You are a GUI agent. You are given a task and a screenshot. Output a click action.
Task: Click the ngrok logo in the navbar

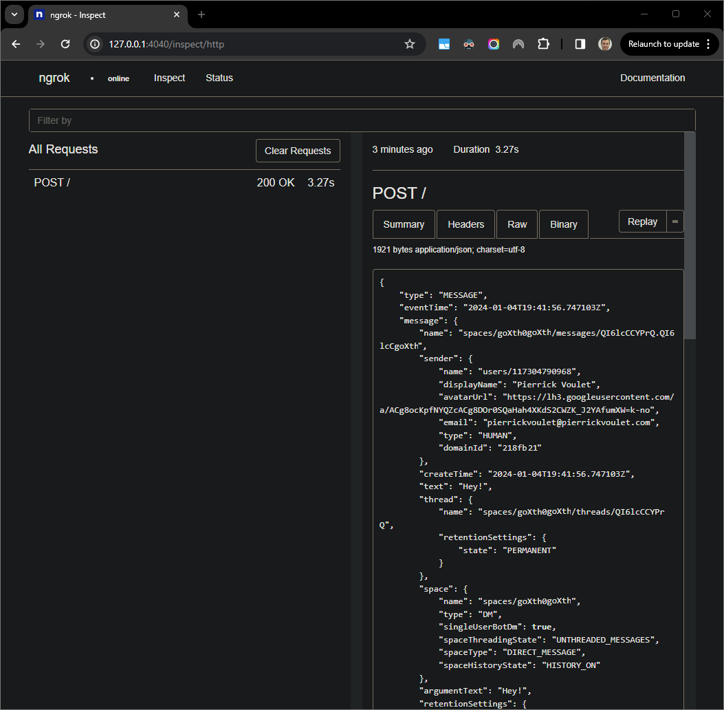point(54,78)
